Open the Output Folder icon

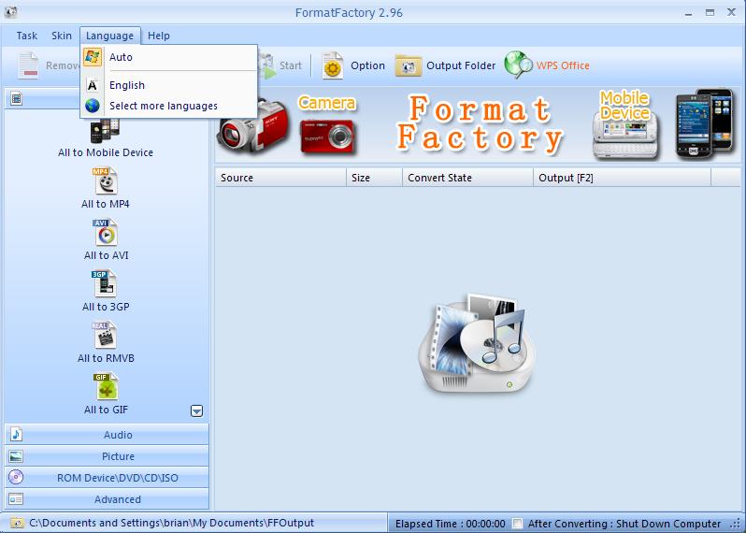tap(408, 65)
